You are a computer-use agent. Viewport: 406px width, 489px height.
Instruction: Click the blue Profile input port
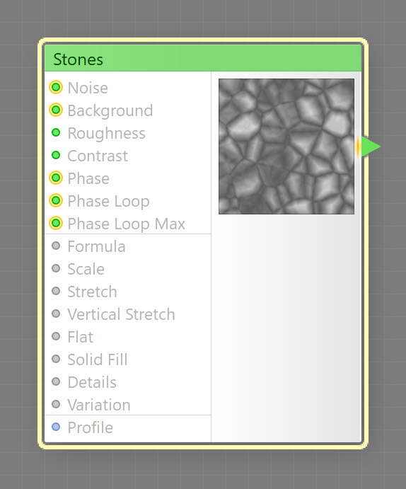tap(56, 427)
